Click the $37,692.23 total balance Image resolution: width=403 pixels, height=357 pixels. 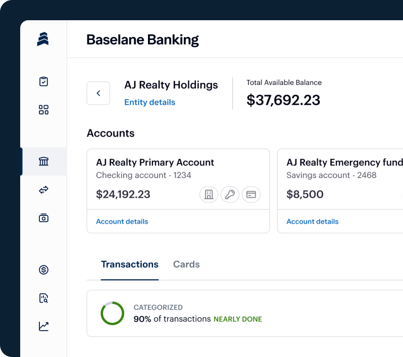tap(283, 100)
